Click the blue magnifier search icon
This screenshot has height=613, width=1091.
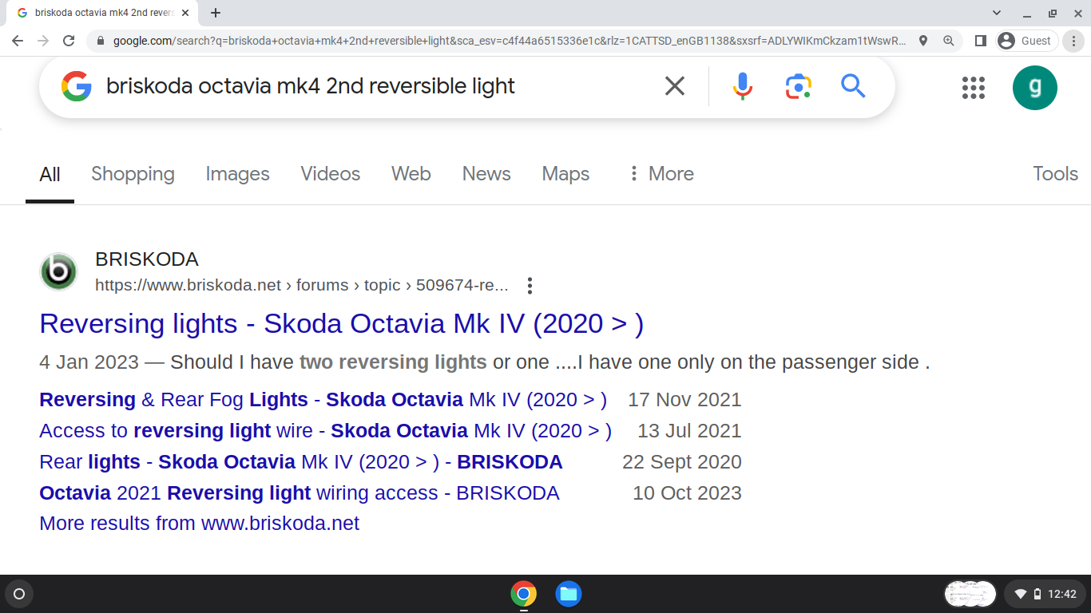tap(853, 85)
